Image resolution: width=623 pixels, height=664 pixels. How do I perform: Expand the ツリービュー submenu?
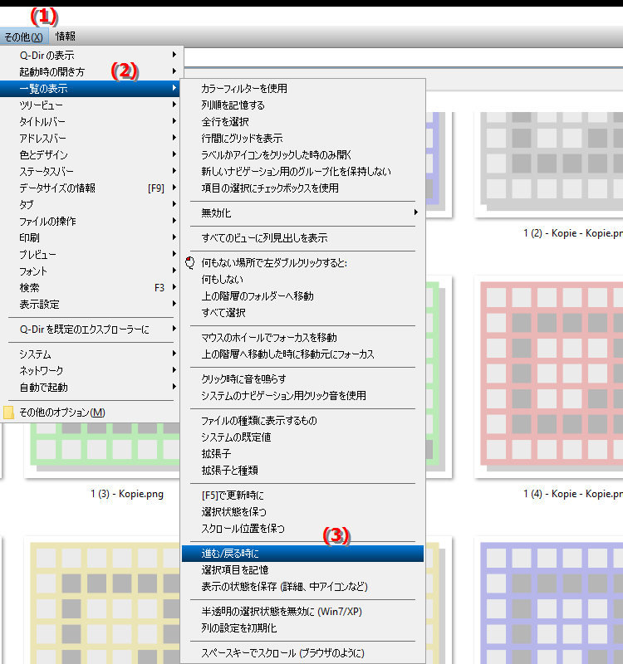pos(91,105)
